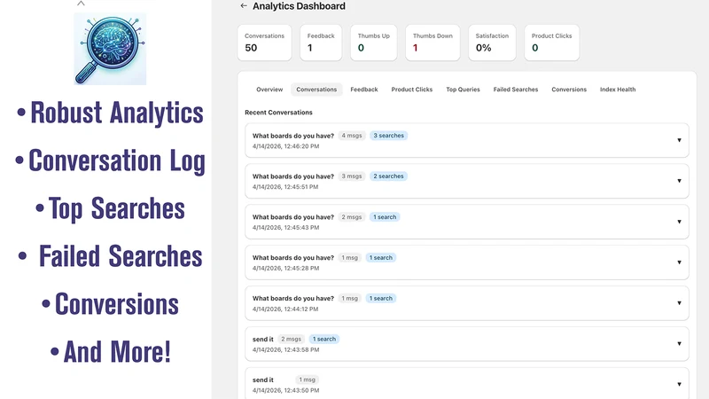
Task: Open the Failed Searches tab
Action: click(516, 90)
